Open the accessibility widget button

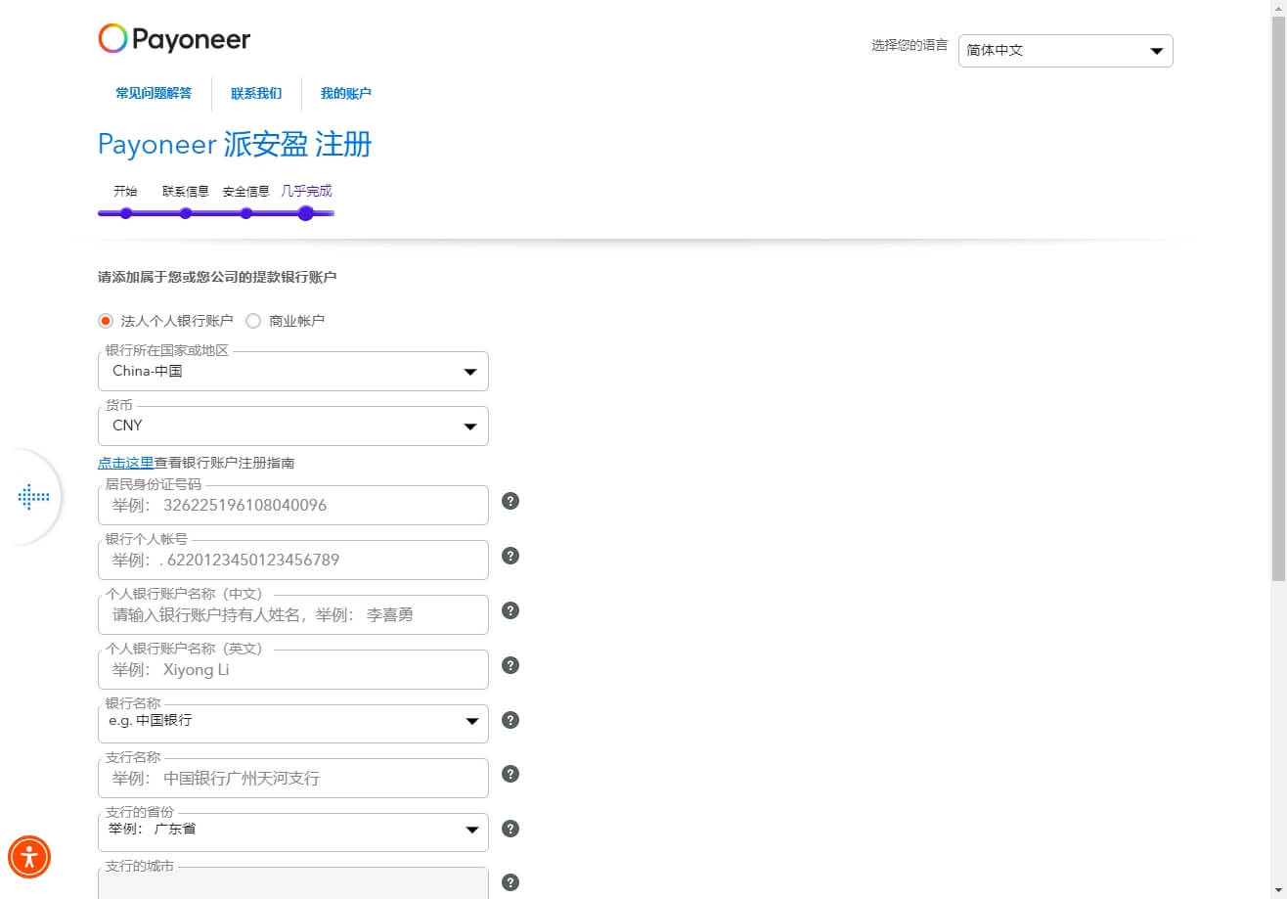point(29,857)
